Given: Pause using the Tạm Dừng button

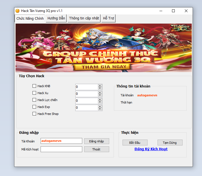Looking at the screenshot, I should [170, 143].
